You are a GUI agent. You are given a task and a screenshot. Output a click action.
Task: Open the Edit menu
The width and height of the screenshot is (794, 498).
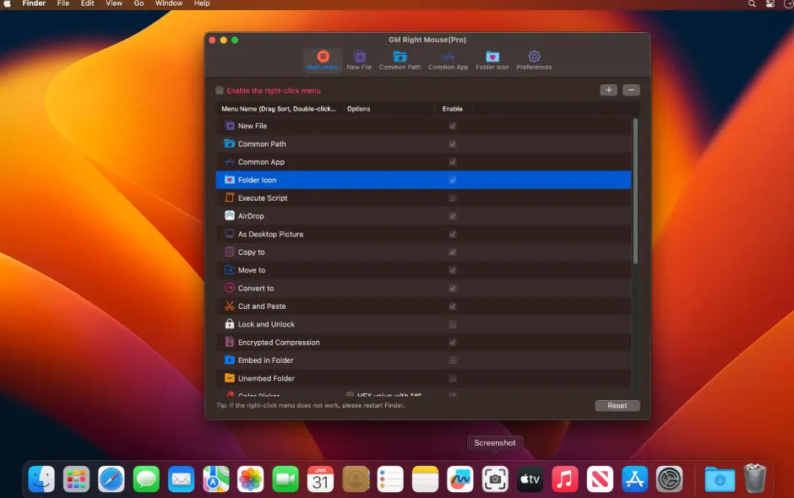point(88,3)
